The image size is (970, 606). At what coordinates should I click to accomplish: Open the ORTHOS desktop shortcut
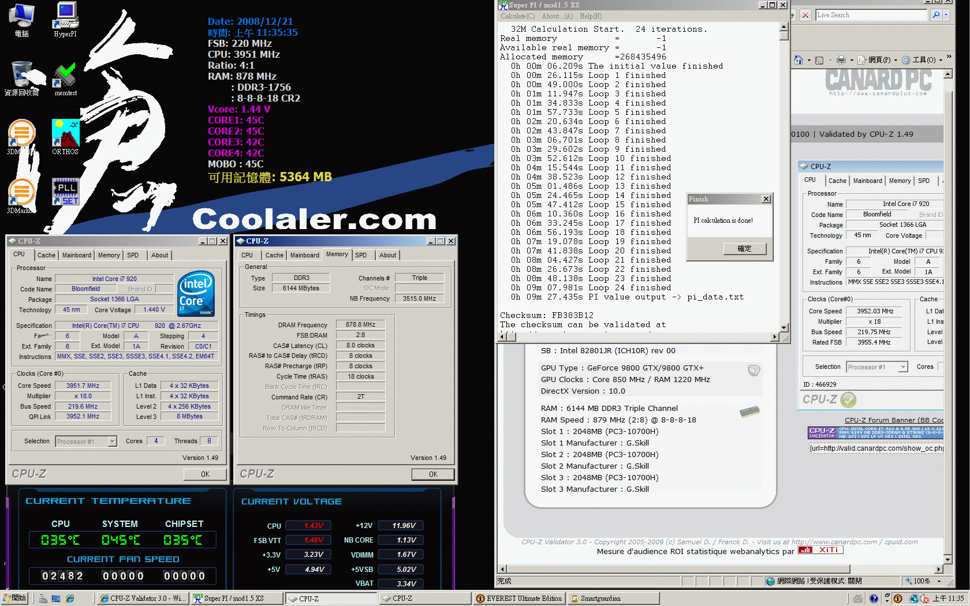point(65,137)
